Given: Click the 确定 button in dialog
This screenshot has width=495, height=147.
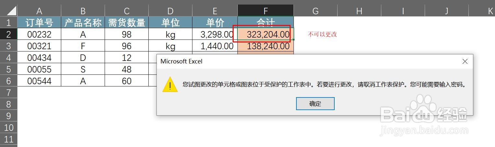Looking at the screenshot, I should pyautogui.click(x=315, y=104).
